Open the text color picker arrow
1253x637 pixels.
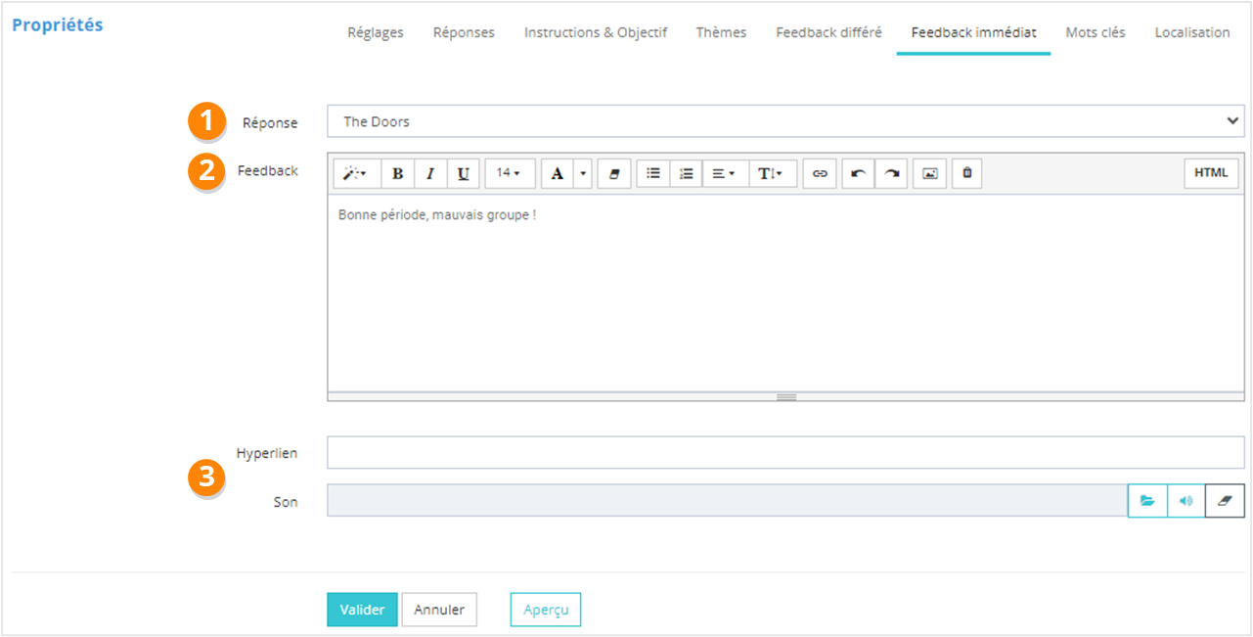click(x=583, y=174)
